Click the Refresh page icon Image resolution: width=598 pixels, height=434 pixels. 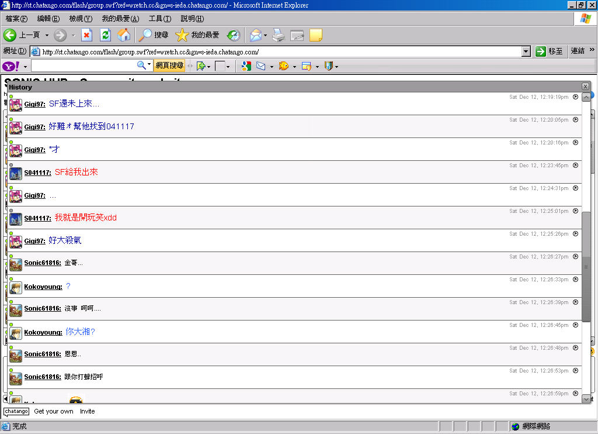pyautogui.click(x=105, y=35)
